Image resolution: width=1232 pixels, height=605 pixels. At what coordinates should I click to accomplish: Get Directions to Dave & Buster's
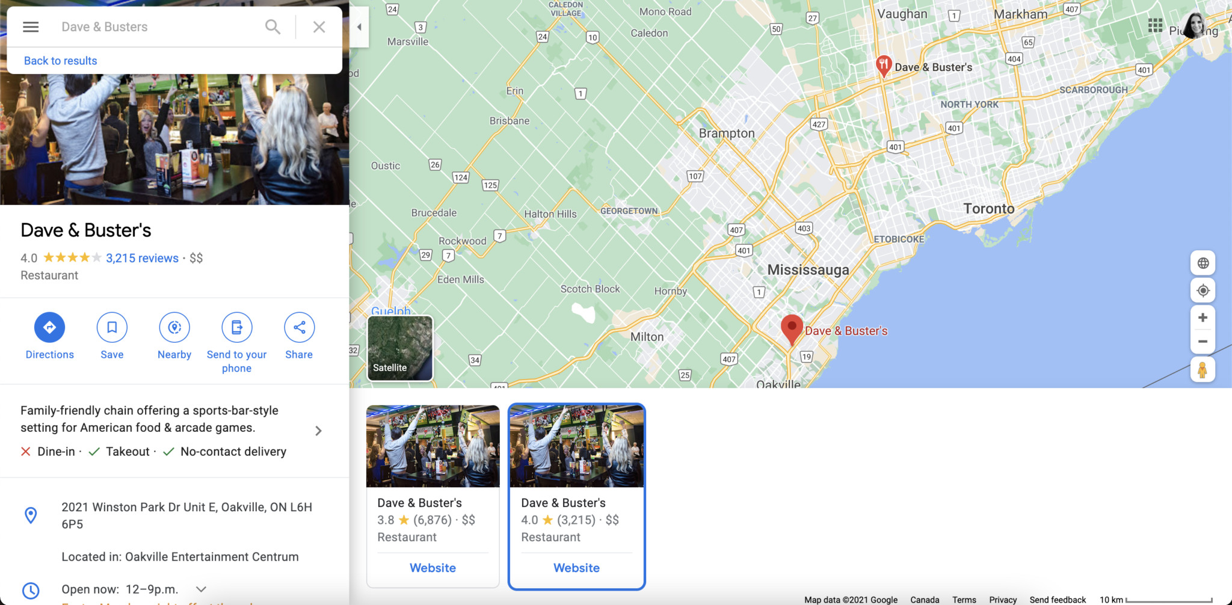pos(49,337)
